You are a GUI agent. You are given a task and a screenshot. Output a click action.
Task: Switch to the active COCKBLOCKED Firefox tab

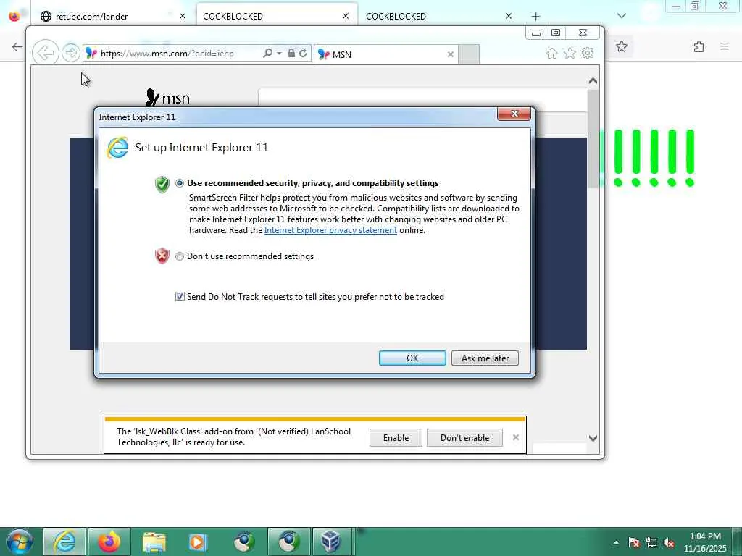(x=277, y=16)
